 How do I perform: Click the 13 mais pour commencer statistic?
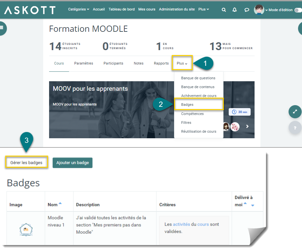[231, 46]
